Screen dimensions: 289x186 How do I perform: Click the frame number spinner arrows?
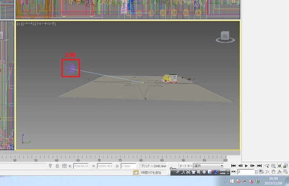[x=256, y=172]
